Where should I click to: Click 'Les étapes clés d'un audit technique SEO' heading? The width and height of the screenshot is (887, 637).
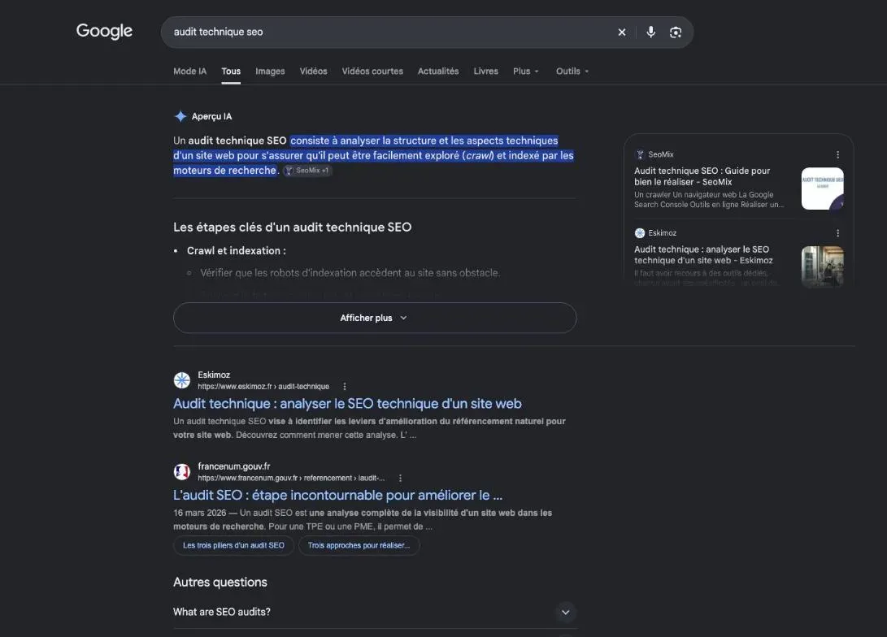pyautogui.click(x=293, y=227)
